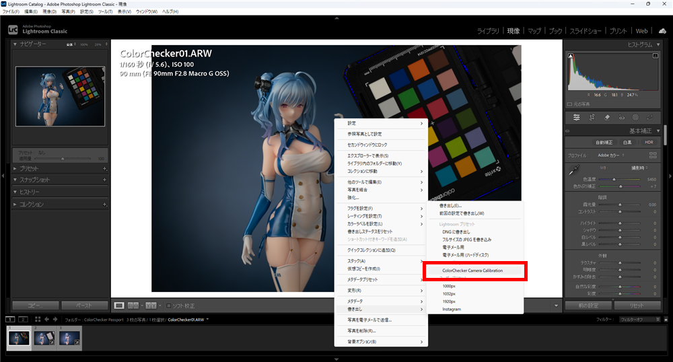
Task: Open the フィルターオフ filter dropdown
Action: click(x=639, y=319)
